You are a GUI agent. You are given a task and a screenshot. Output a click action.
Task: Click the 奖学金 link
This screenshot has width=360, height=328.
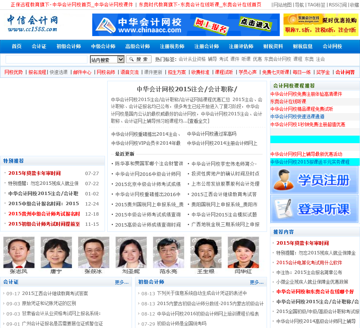(323, 72)
